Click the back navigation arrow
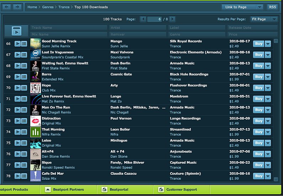The image size is (283, 196). pos(7,7)
